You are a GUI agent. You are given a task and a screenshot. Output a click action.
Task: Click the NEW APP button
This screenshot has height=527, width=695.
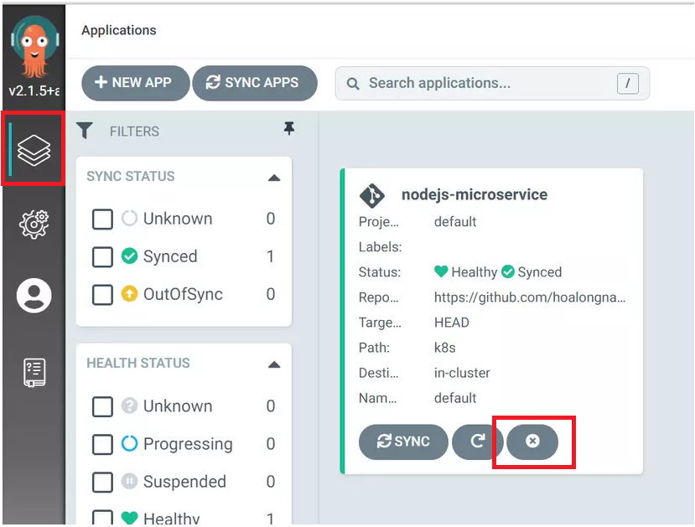point(135,83)
